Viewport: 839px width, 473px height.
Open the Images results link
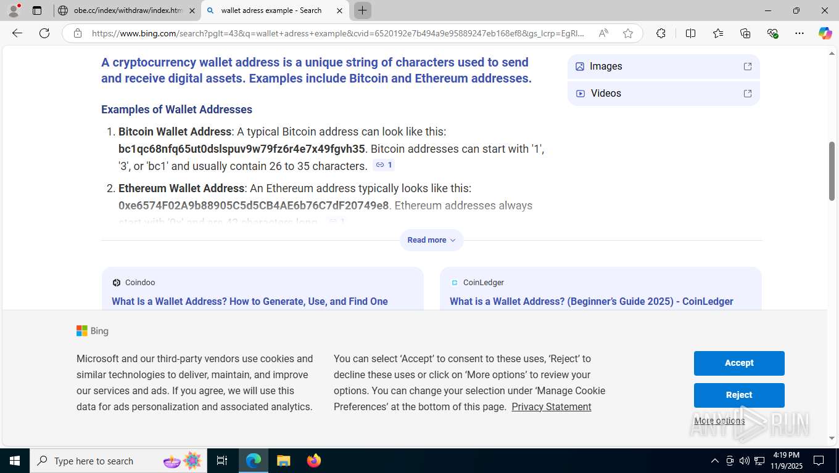(x=663, y=67)
